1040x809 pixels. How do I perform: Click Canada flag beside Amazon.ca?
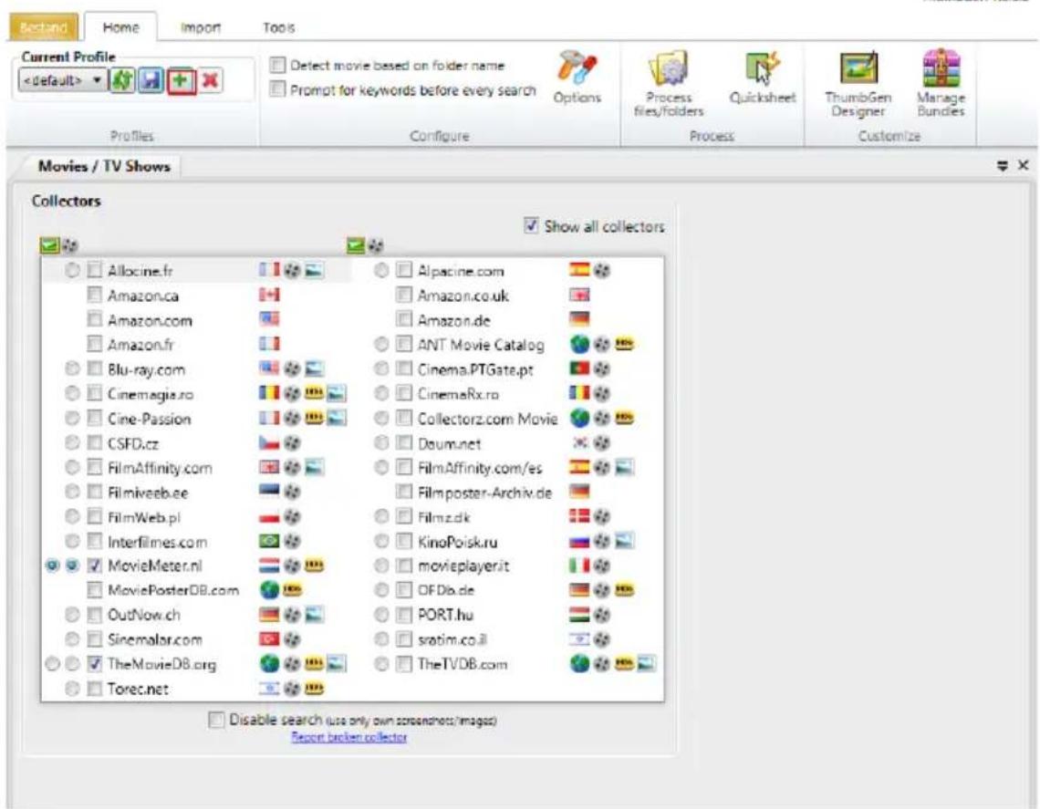tap(268, 295)
